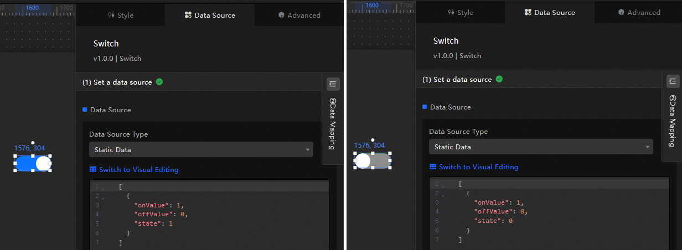682x250 pixels.
Task: Click the 1600 marker on the right screenshot ruler
Action: click(372, 5)
